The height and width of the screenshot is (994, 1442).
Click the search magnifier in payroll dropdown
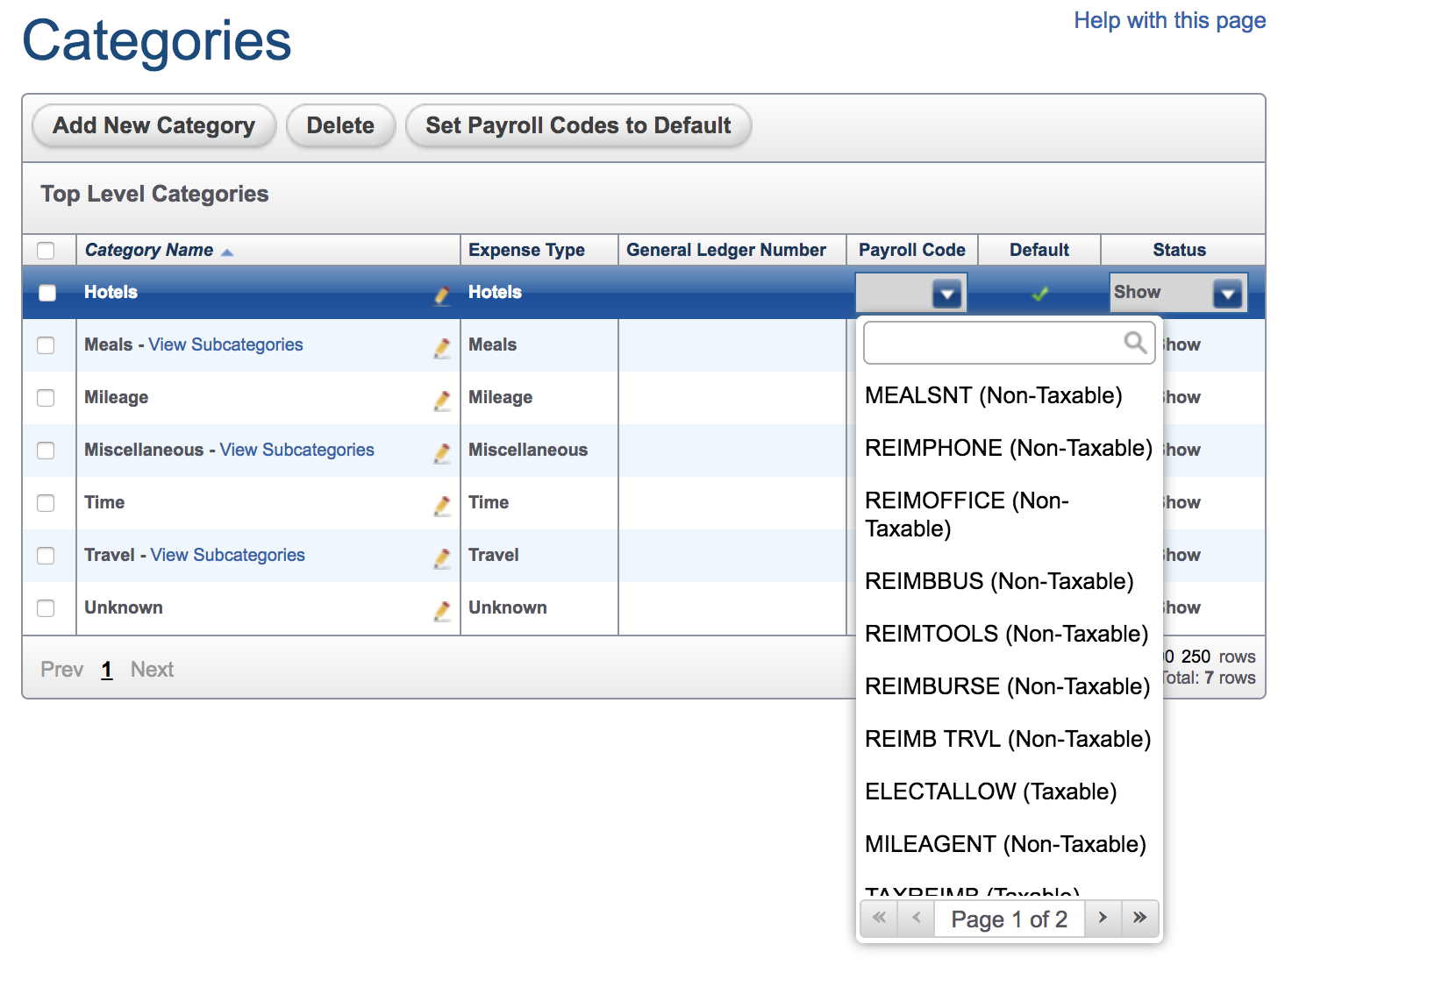pos(1135,342)
